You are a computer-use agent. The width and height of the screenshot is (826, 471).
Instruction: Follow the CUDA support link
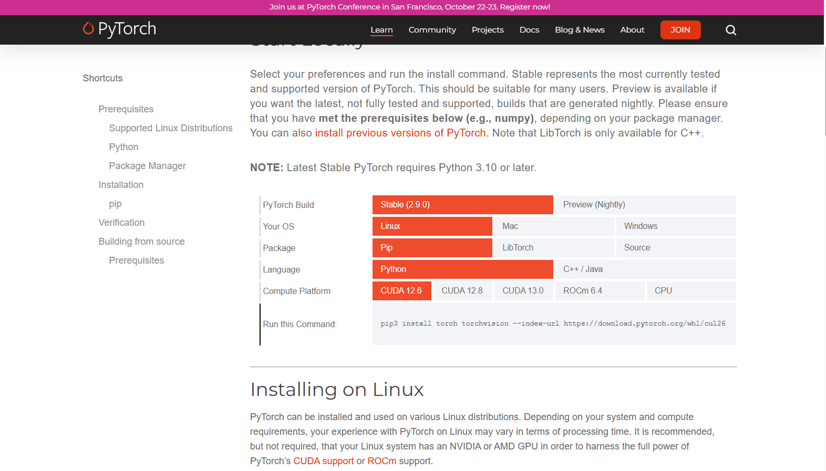[324, 461]
